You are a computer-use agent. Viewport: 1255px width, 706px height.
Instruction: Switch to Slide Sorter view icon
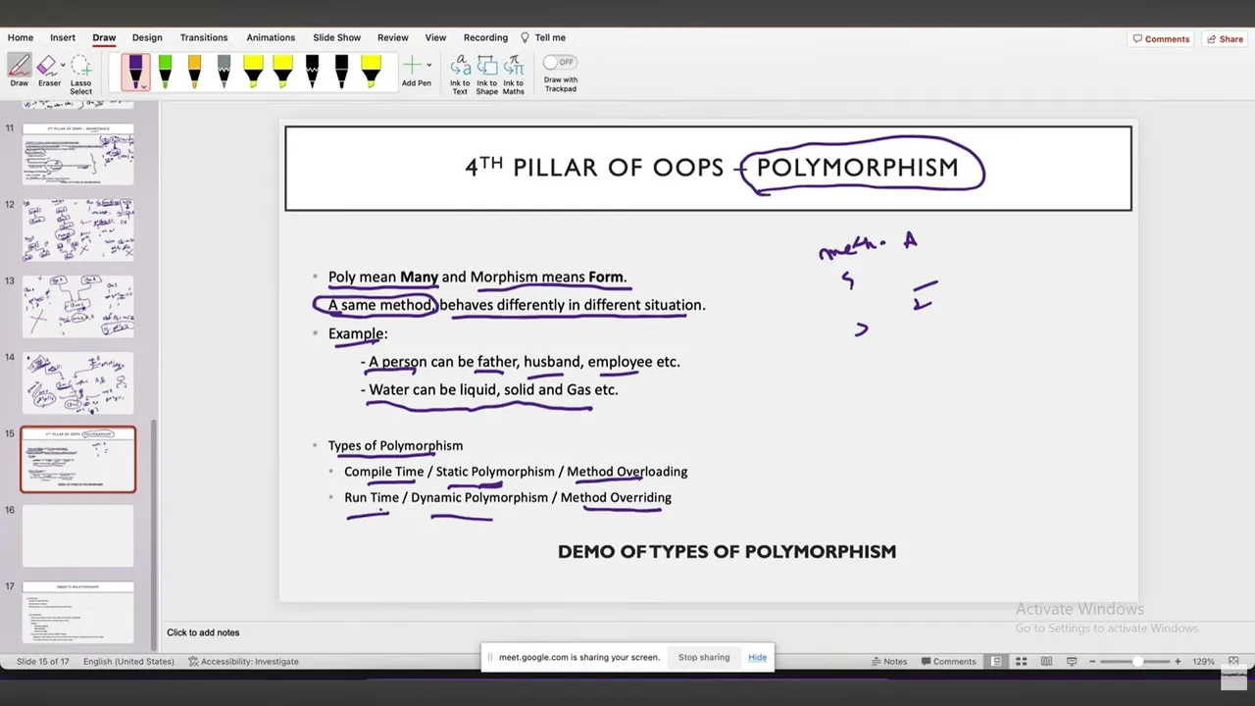[x=1021, y=661]
